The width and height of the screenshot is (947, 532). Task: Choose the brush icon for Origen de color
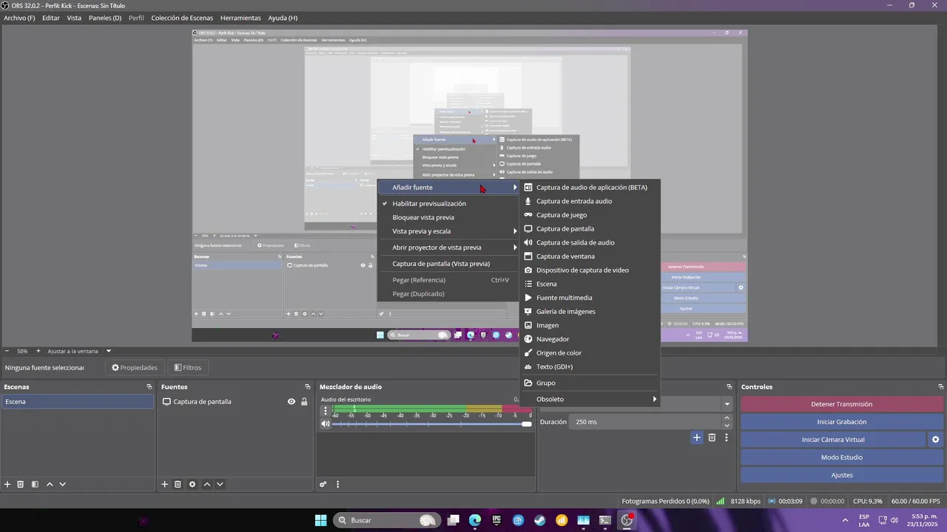[x=528, y=353]
